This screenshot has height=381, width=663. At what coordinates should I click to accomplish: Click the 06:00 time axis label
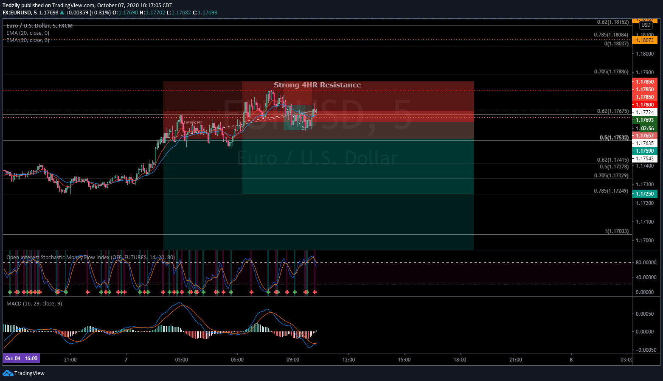237,360
